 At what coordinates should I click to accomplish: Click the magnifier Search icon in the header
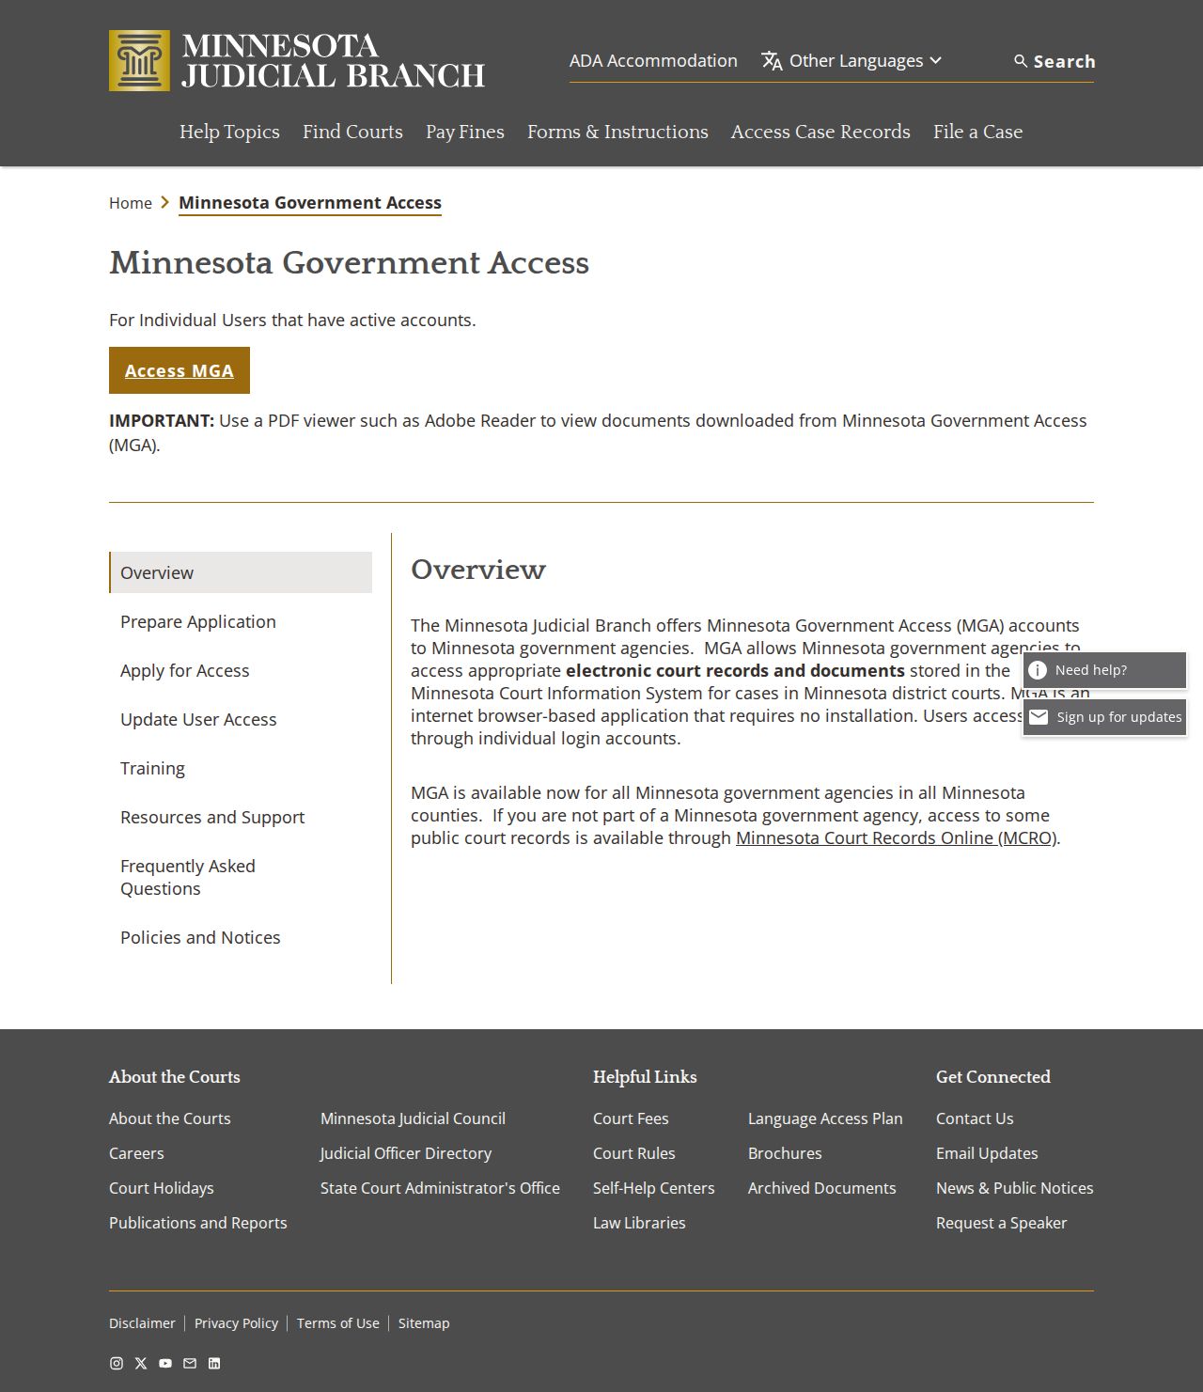(1021, 61)
